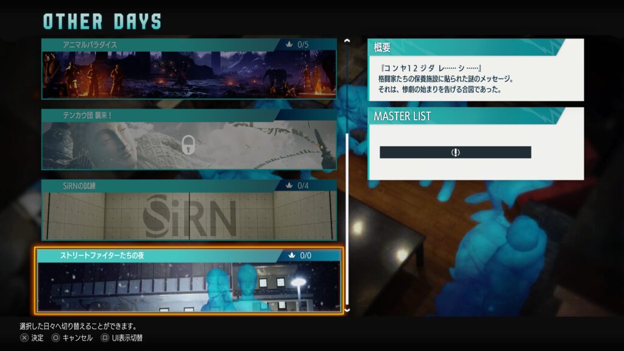Open the アニマルパラダイス banner thumbnail
The image size is (624, 351).
coord(189,74)
